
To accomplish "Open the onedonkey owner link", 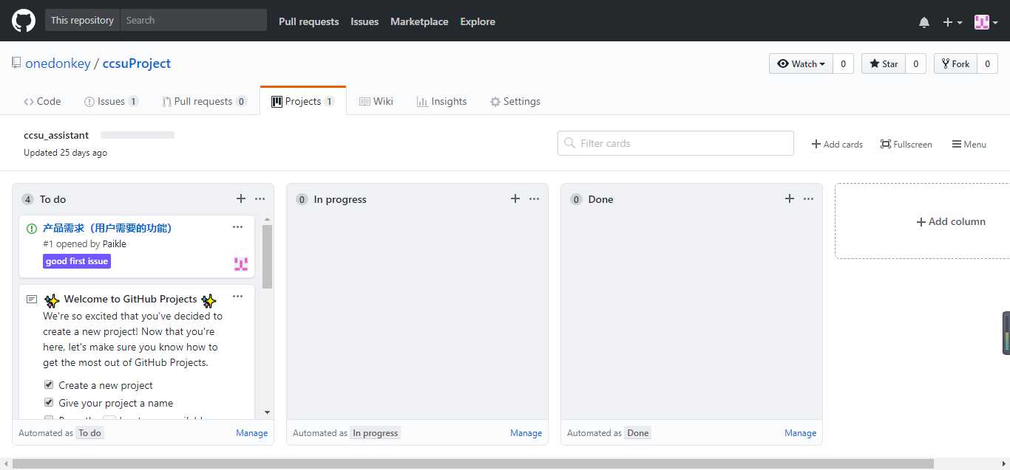I will click(x=58, y=63).
